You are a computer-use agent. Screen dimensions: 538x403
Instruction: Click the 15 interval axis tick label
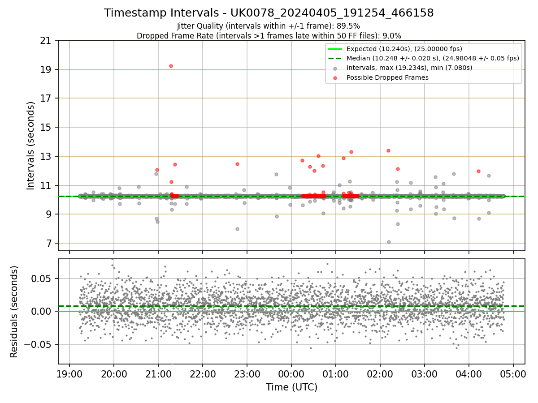[45, 128]
